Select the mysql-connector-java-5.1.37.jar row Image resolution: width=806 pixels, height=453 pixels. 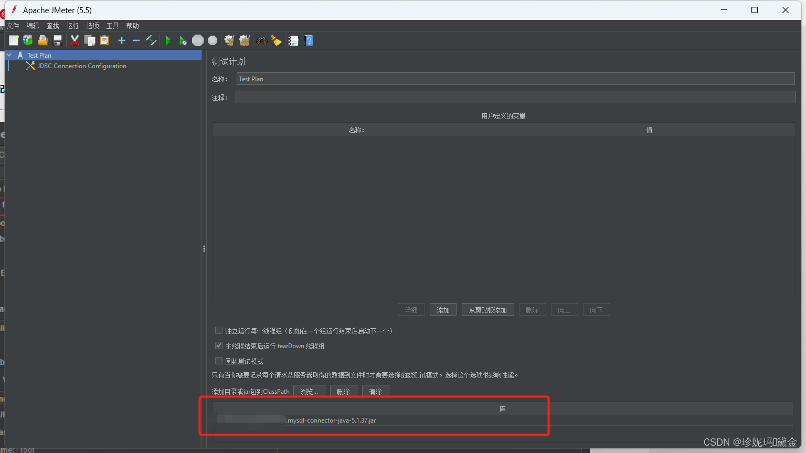502,420
